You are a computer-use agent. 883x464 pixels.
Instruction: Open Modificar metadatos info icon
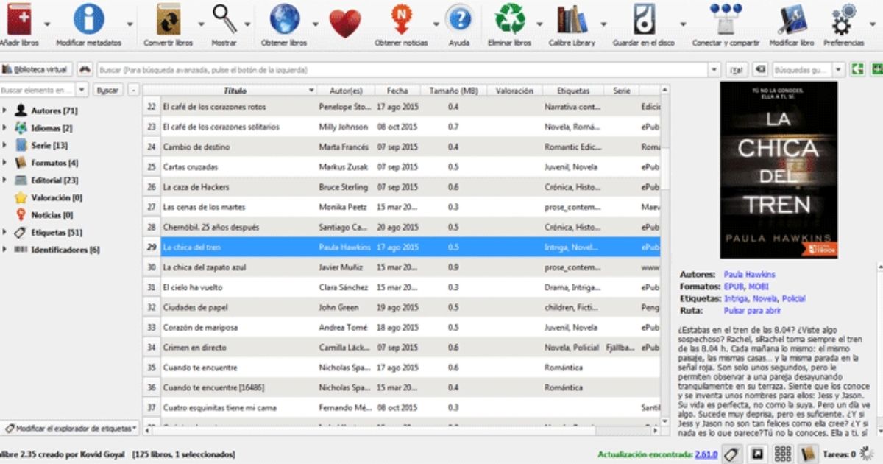(x=88, y=20)
